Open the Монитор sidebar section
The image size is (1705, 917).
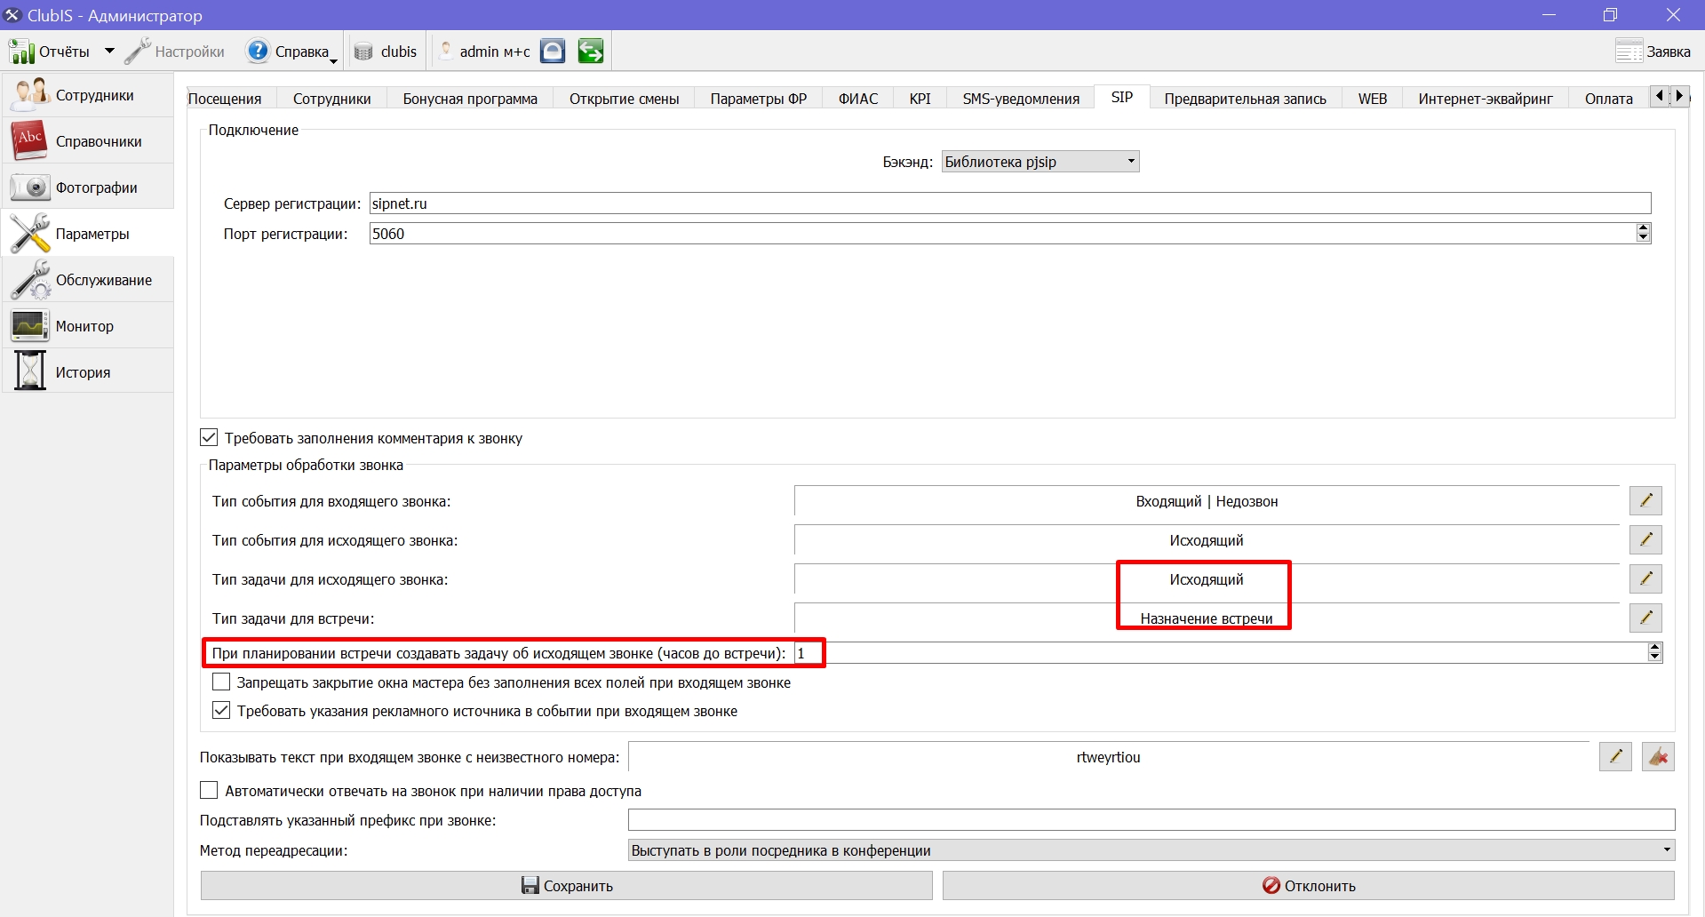(x=87, y=326)
